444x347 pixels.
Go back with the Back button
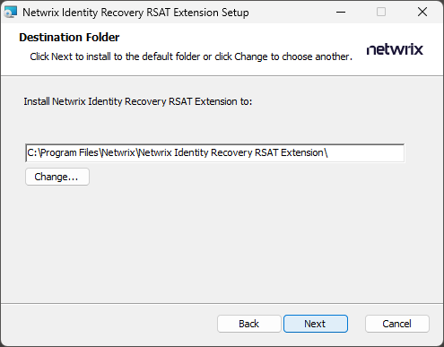(249, 324)
